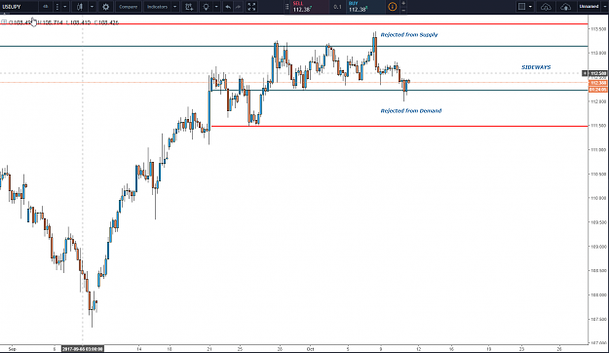Viewport: 609px width, 353px height.
Task: Open the 4h timeframe selector
Action: tap(46, 7)
